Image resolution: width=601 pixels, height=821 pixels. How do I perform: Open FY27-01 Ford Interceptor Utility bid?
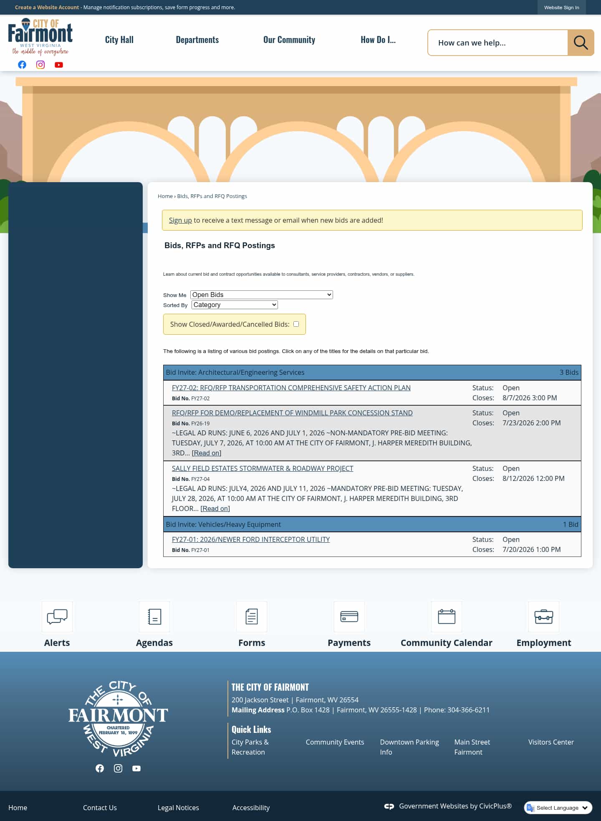tap(251, 539)
